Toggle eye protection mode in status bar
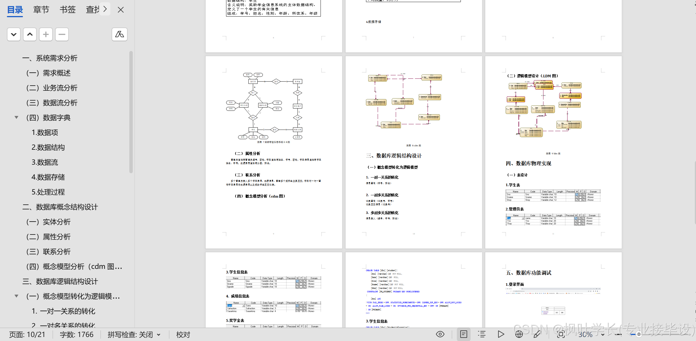696x341 pixels. click(440, 334)
